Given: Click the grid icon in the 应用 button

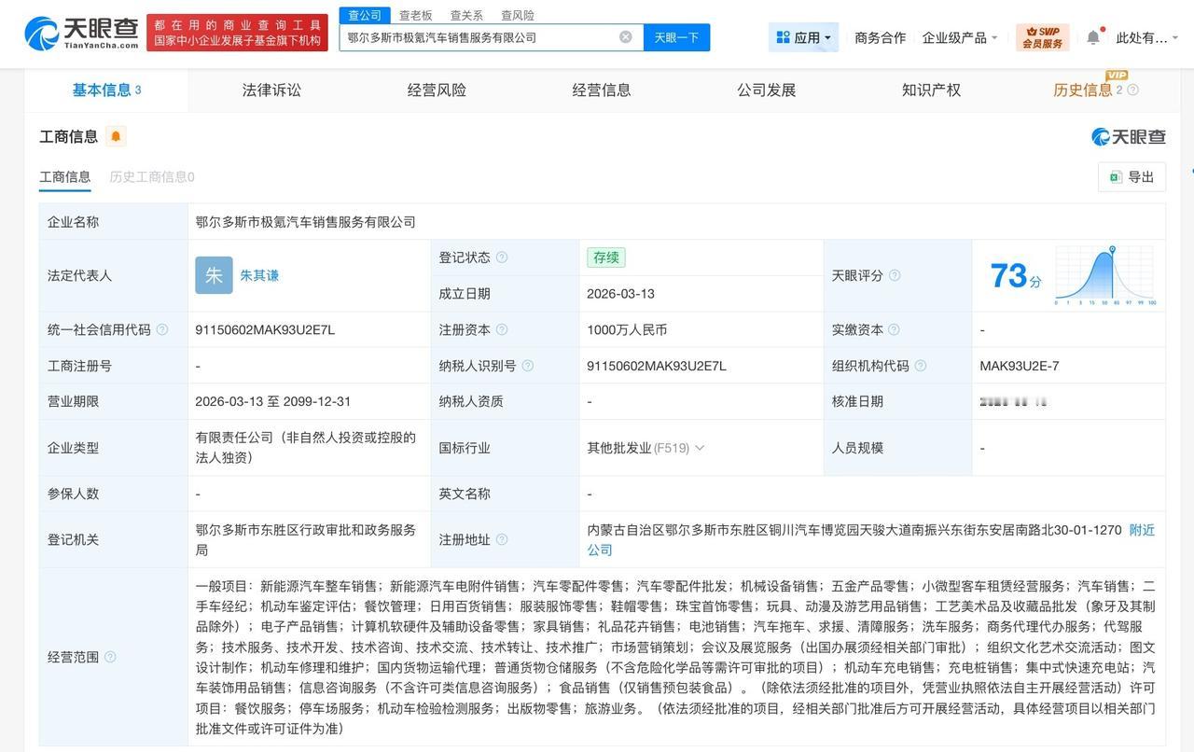Looking at the screenshot, I should (x=784, y=37).
